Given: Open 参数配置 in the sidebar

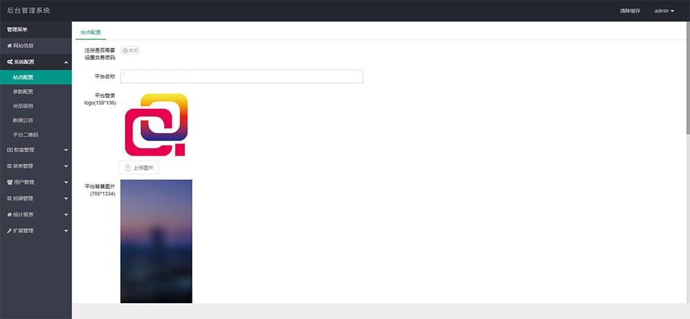Looking at the screenshot, I should pos(23,92).
